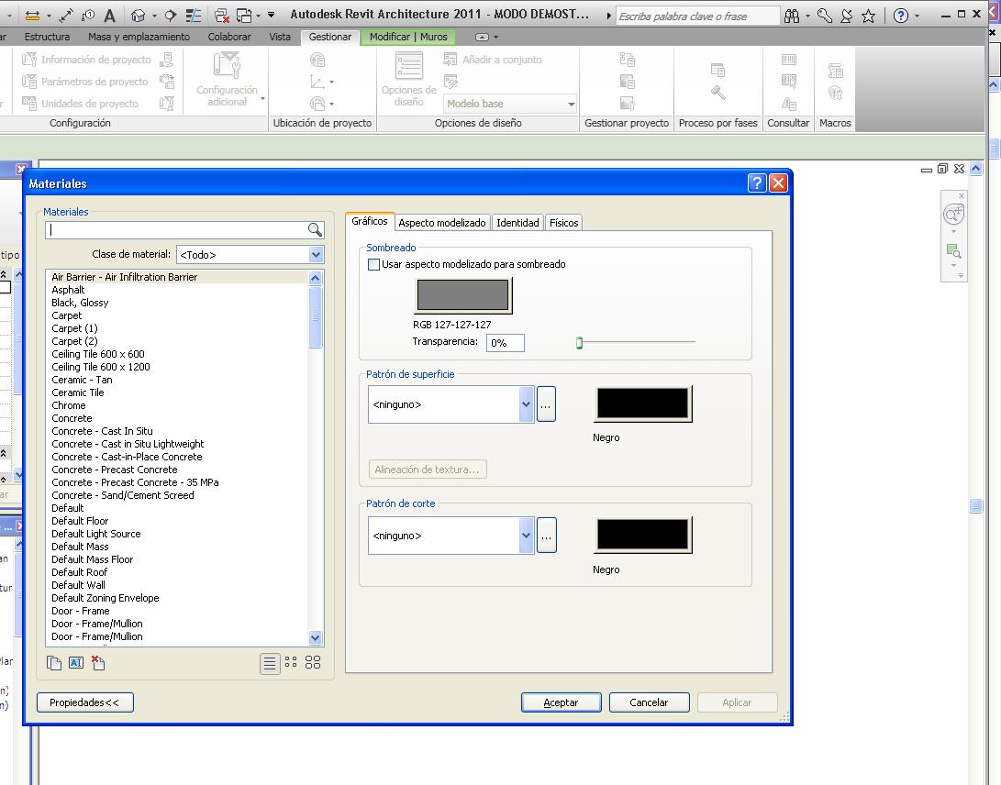Switch to the 'Aspecto modelizado' tab
The width and height of the screenshot is (1001, 785).
pos(442,223)
